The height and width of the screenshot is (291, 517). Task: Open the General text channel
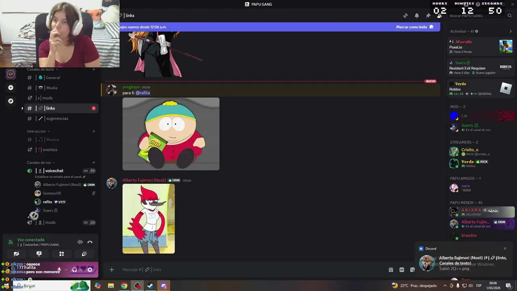click(61, 78)
